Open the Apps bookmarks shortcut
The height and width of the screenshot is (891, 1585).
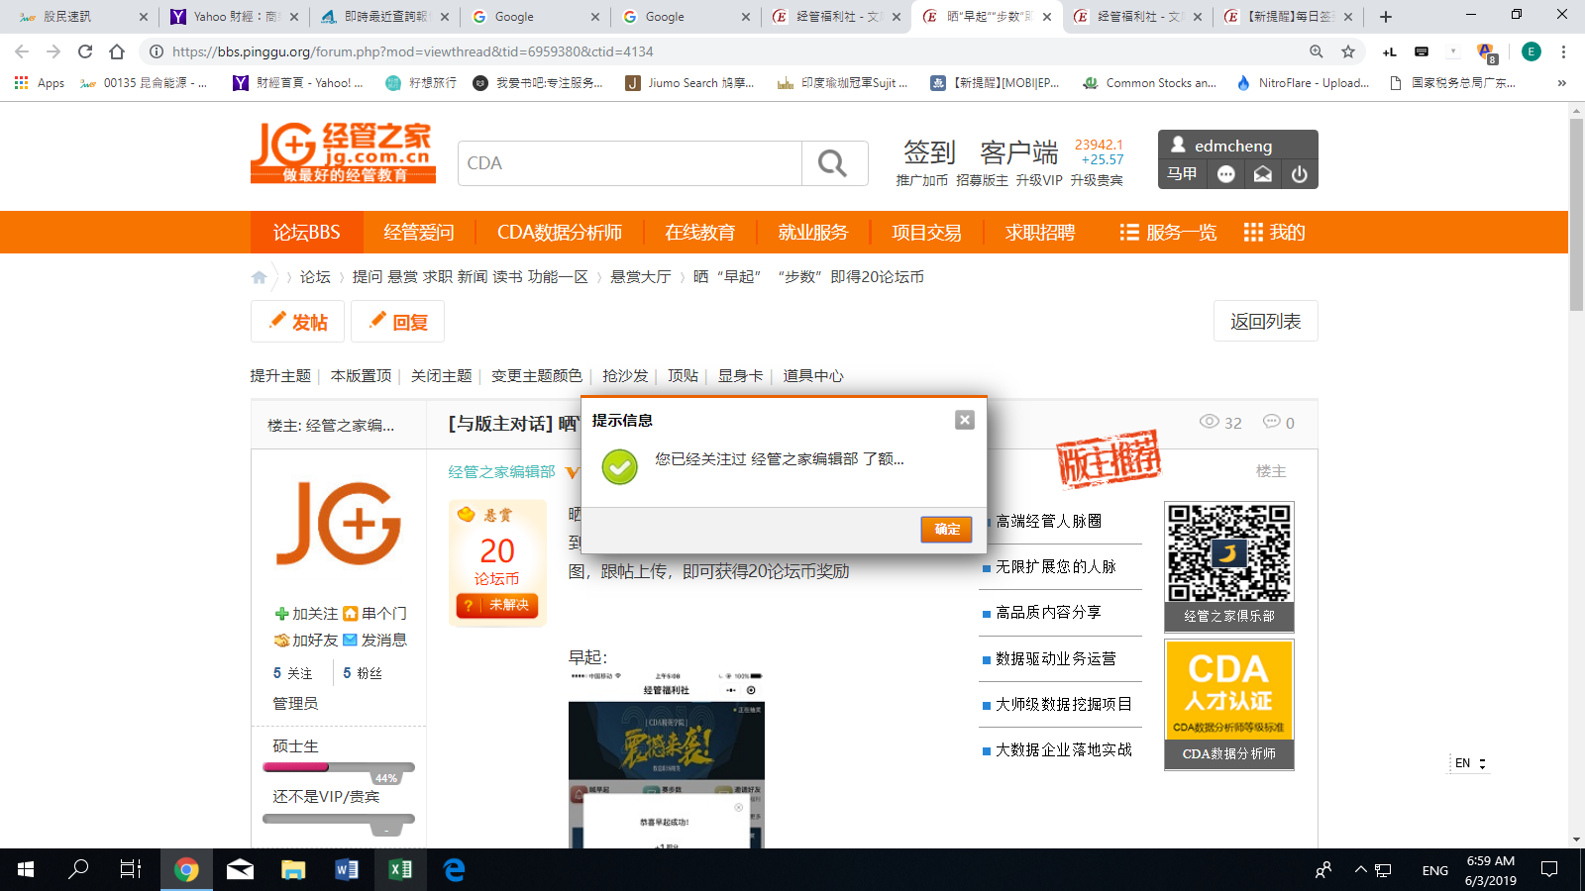click(40, 83)
